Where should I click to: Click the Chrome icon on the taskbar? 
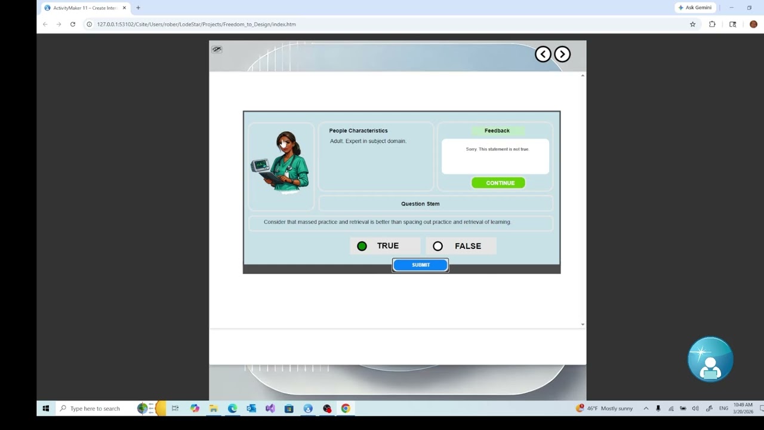point(346,408)
